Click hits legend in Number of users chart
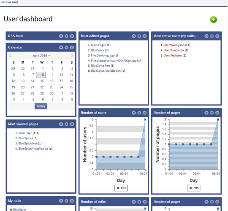Viewport: 228px width, 211px height. (121, 188)
